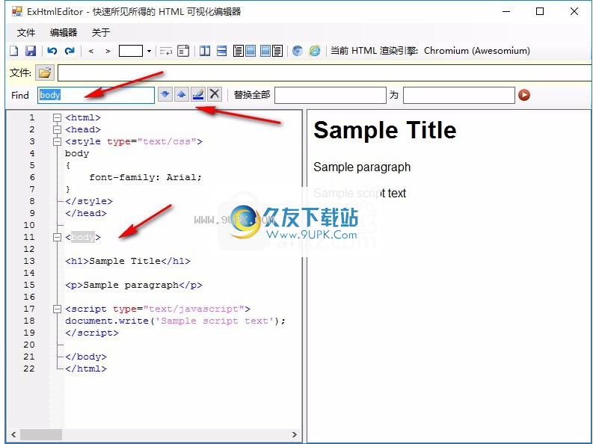Click the document.write code line

pos(175,321)
